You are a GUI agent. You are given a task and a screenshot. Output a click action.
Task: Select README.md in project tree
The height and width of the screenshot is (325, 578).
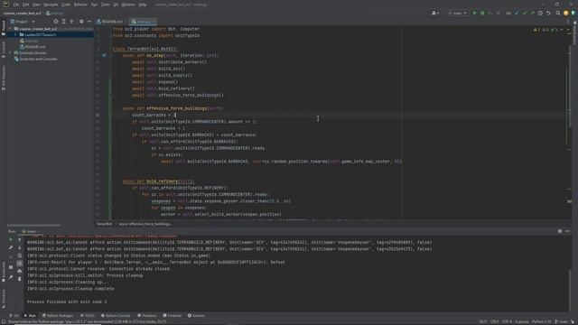(35, 47)
